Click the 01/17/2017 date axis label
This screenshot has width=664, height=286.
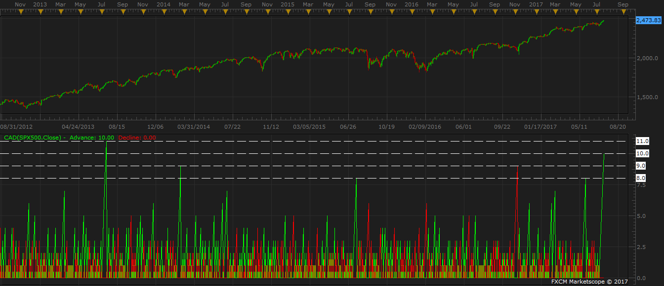click(x=540, y=127)
